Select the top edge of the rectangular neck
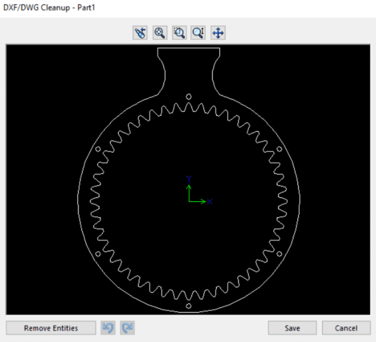Viewport: 376px width, 342px height. tap(189, 48)
